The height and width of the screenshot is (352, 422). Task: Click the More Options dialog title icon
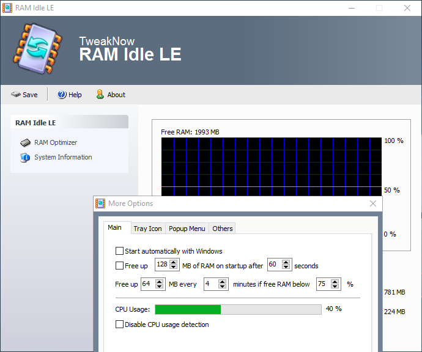[x=100, y=204]
